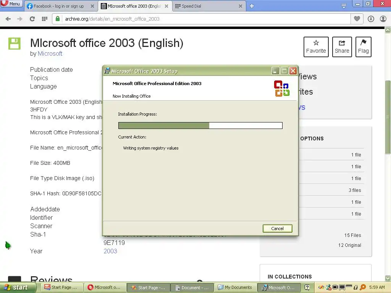Open the downloads icon in Opera
The width and height of the screenshot is (391, 293).
[x=371, y=19]
